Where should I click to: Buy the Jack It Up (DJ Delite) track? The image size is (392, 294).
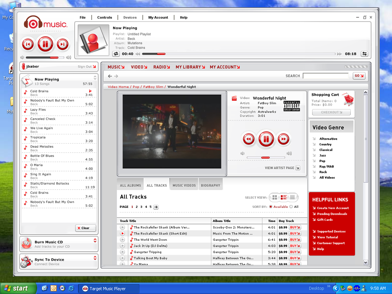(295, 246)
